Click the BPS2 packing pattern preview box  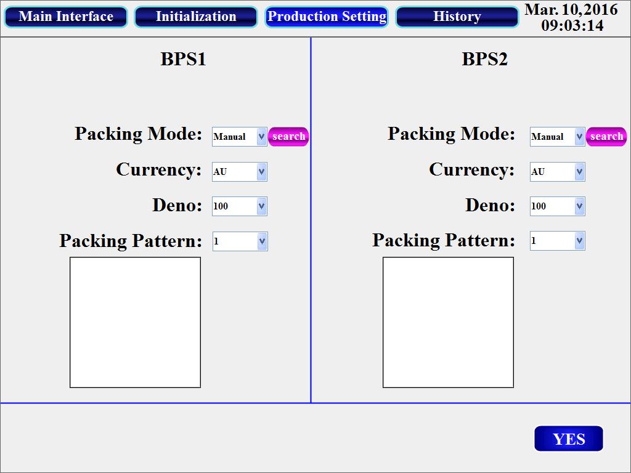pyautogui.click(x=449, y=323)
